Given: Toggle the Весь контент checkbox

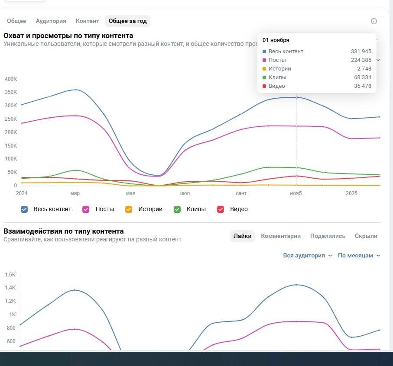Looking at the screenshot, I should point(25,209).
